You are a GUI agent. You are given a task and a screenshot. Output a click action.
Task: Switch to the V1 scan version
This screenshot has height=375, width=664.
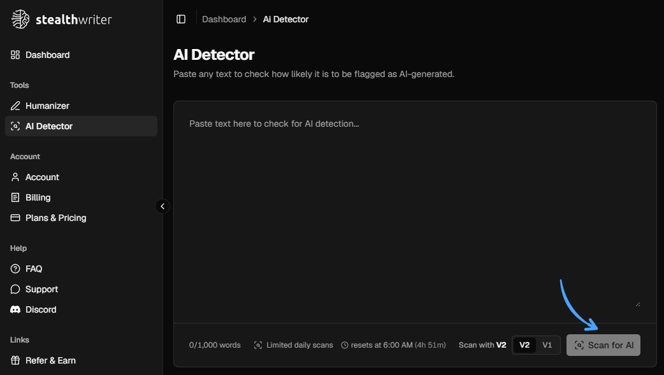tap(547, 345)
